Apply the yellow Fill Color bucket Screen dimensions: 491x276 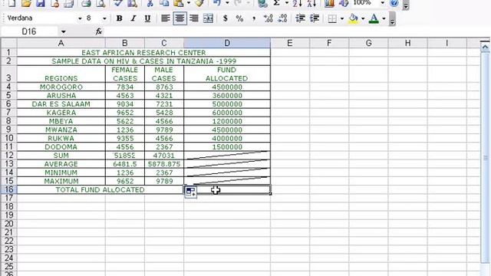[x=353, y=18]
